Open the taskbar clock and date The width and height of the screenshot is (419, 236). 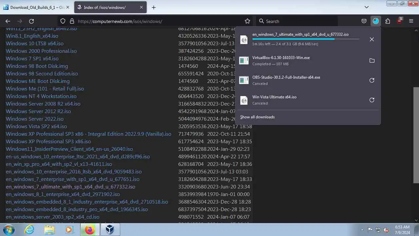pos(402,230)
